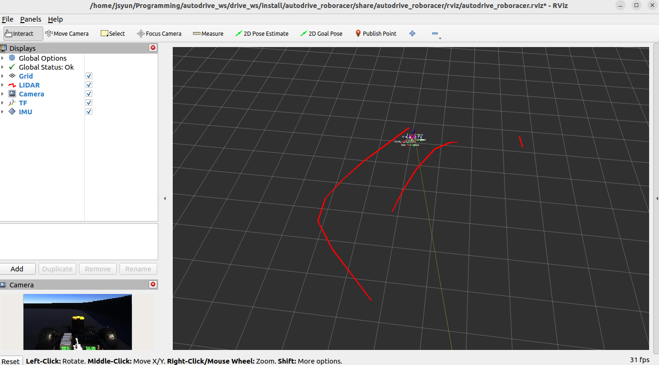Click the Add display button
The image size is (659, 365).
coord(17,269)
